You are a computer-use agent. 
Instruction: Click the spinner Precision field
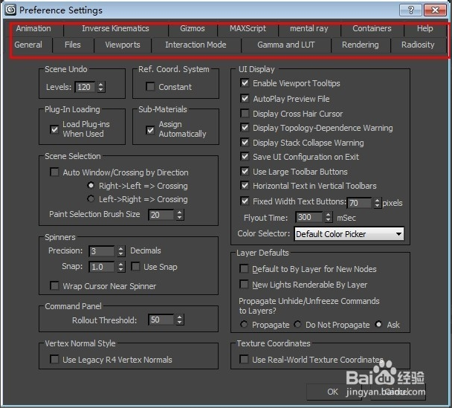click(x=102, y=251)
